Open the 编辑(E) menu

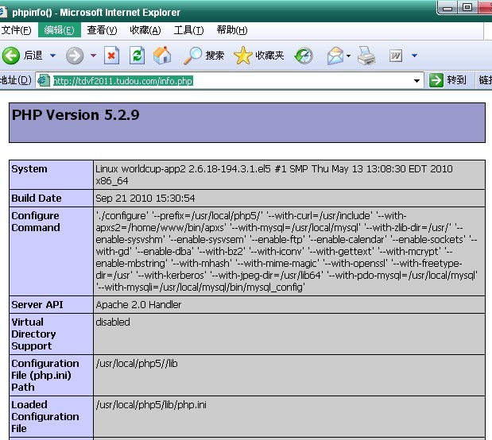[x=60, y=30]
